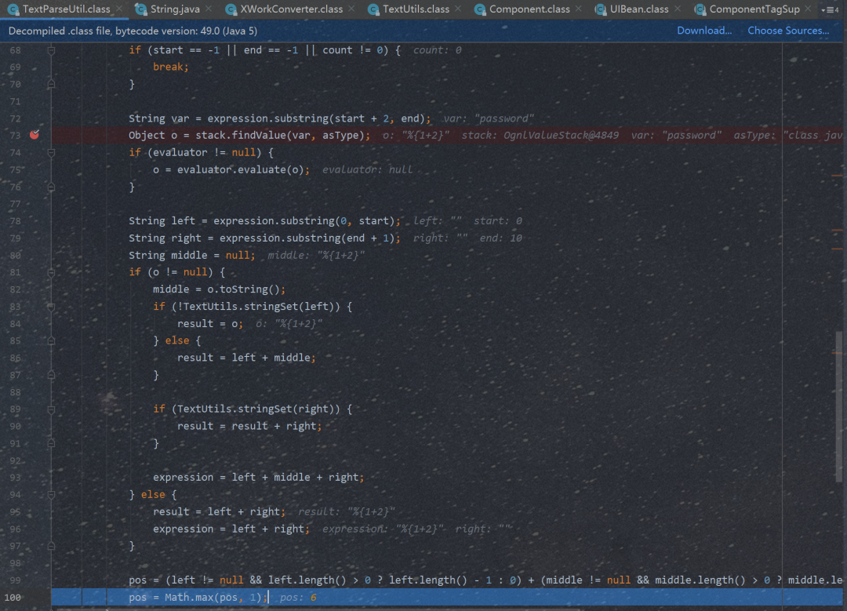Switch to the TextParseUtil.class tab
Screen dimensions: 847x611
[66, 9]
